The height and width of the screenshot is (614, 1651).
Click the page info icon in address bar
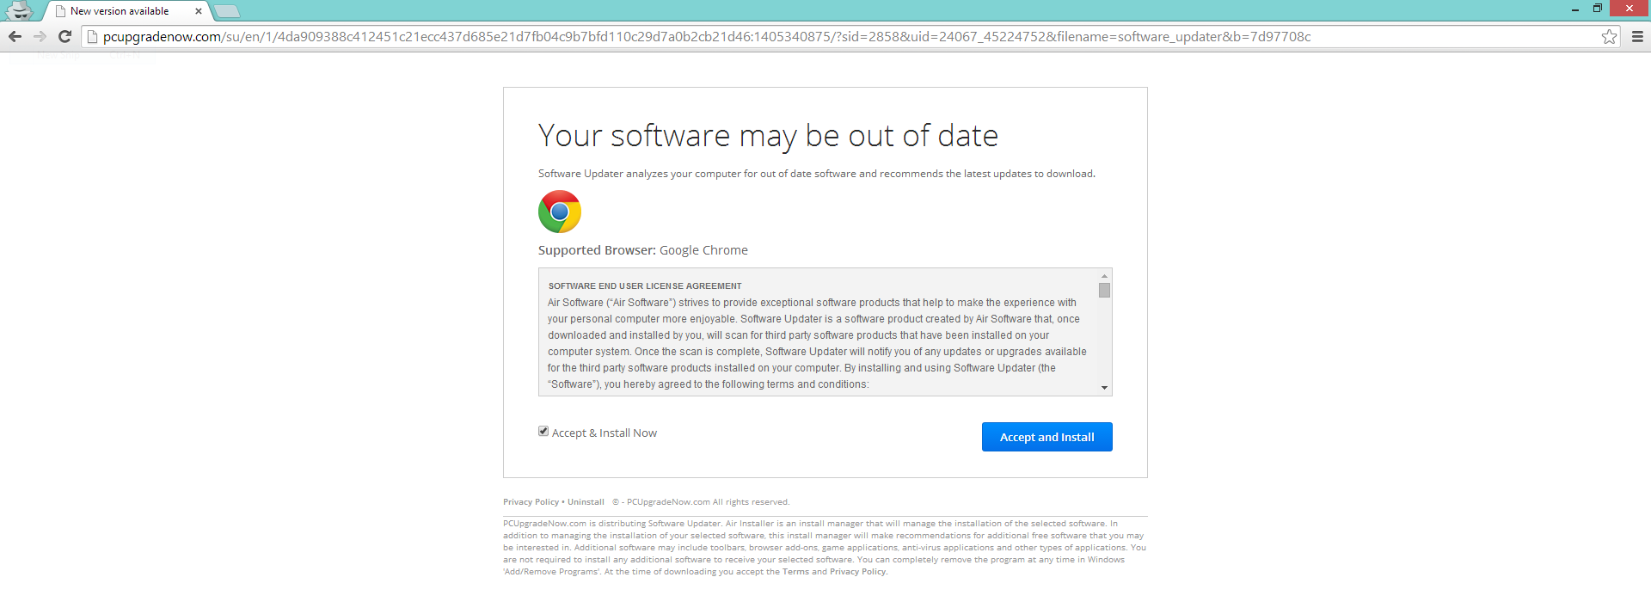[x=93, y=36]
